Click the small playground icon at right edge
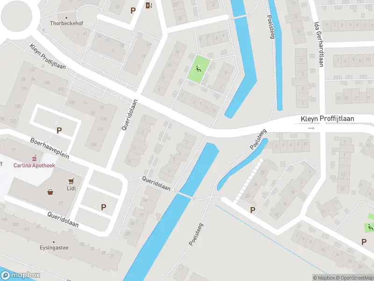The width and height of the screenshot is (374, 281). point(371,227)
